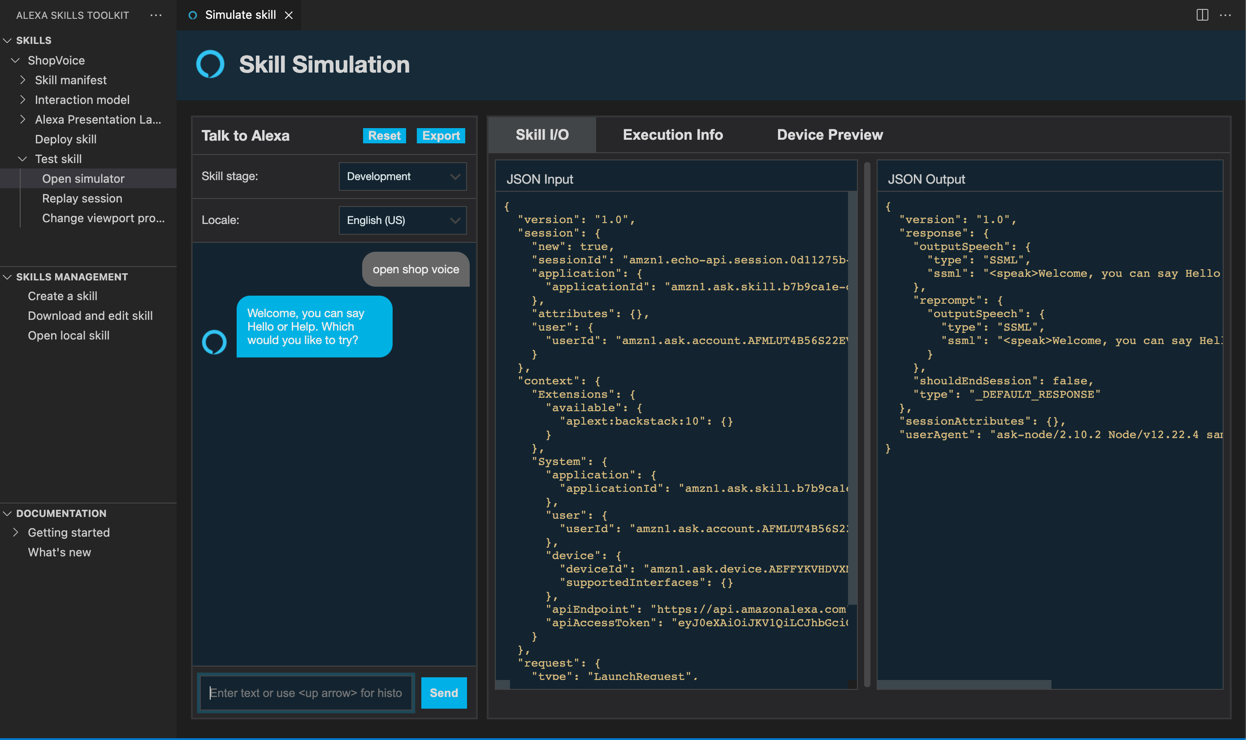This screenshot has height=740, width=1246.
Task: Open the Locale English (US) dropdown
Action: (x=402, y=220)
